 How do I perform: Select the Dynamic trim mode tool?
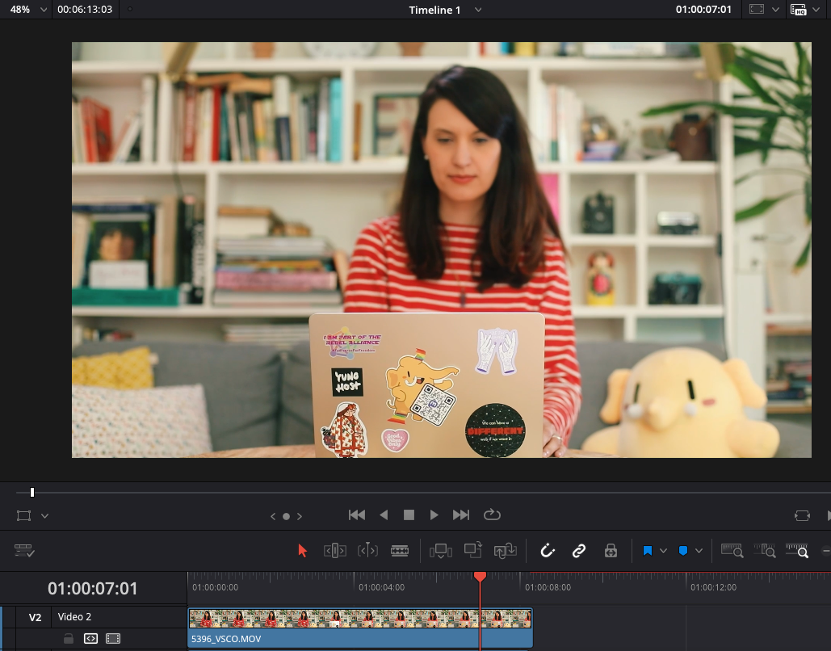(x=367, y=551)
